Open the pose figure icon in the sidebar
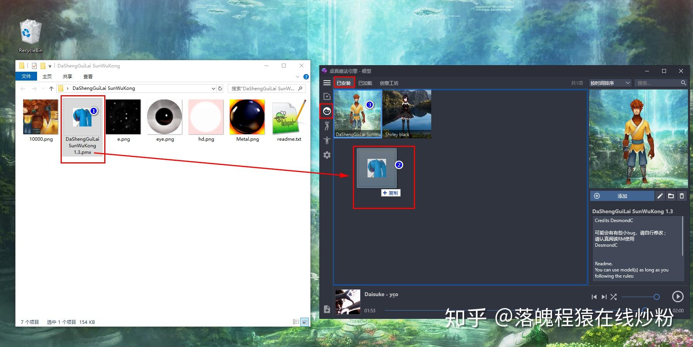 (327, 140)
